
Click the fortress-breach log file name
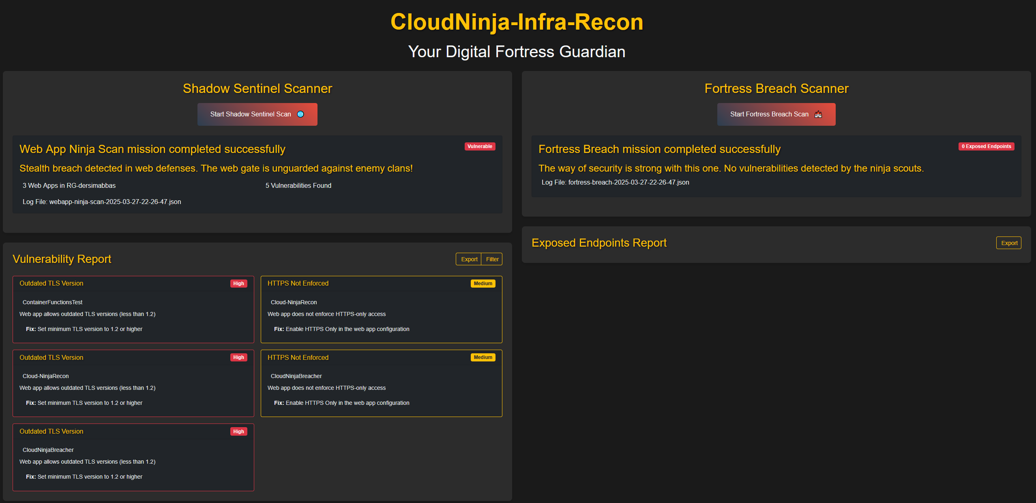[628, 182]
